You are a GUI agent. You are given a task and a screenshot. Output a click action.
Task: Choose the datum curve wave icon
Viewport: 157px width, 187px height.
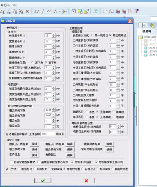click(49, 11)
